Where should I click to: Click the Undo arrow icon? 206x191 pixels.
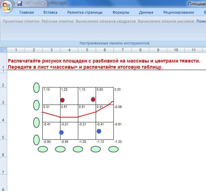pos(28,3)
